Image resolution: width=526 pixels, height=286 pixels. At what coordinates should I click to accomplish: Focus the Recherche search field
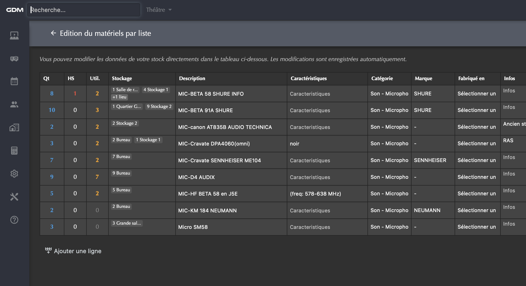click(x=84, y=10)
